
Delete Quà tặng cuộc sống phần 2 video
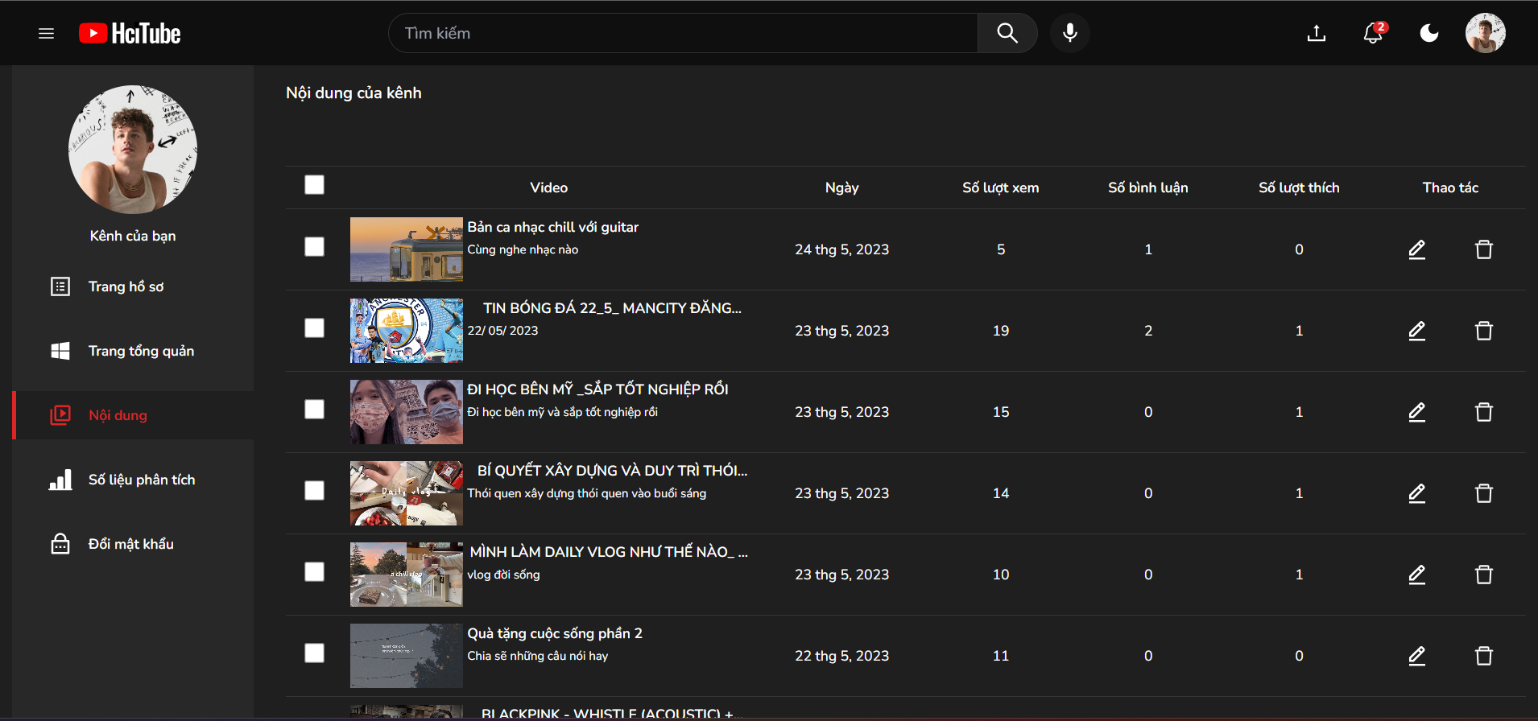1484,656
